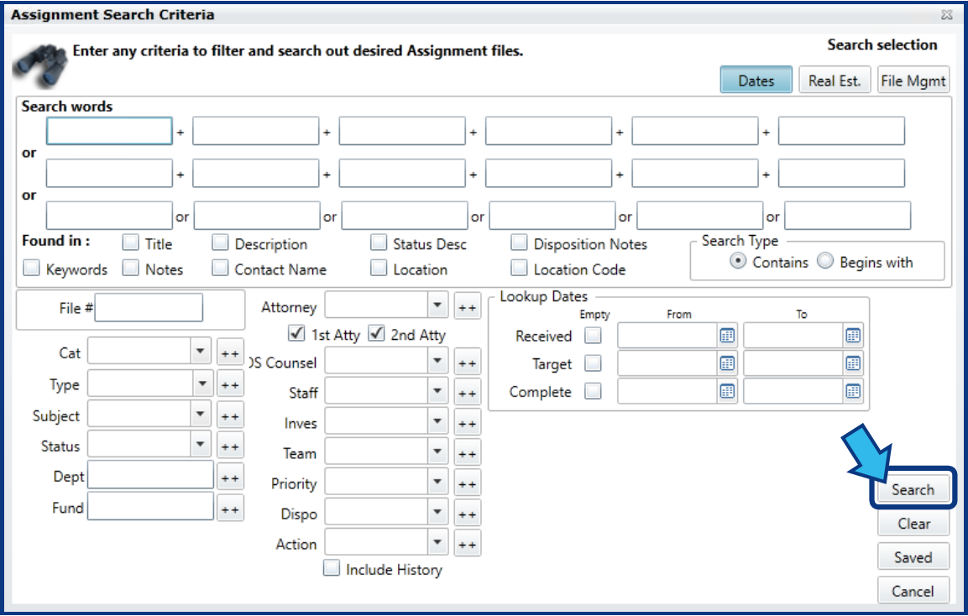Open the Type dropdown list
The width and height of the screenshot is (968, 616).
click(x=201, y=384)
